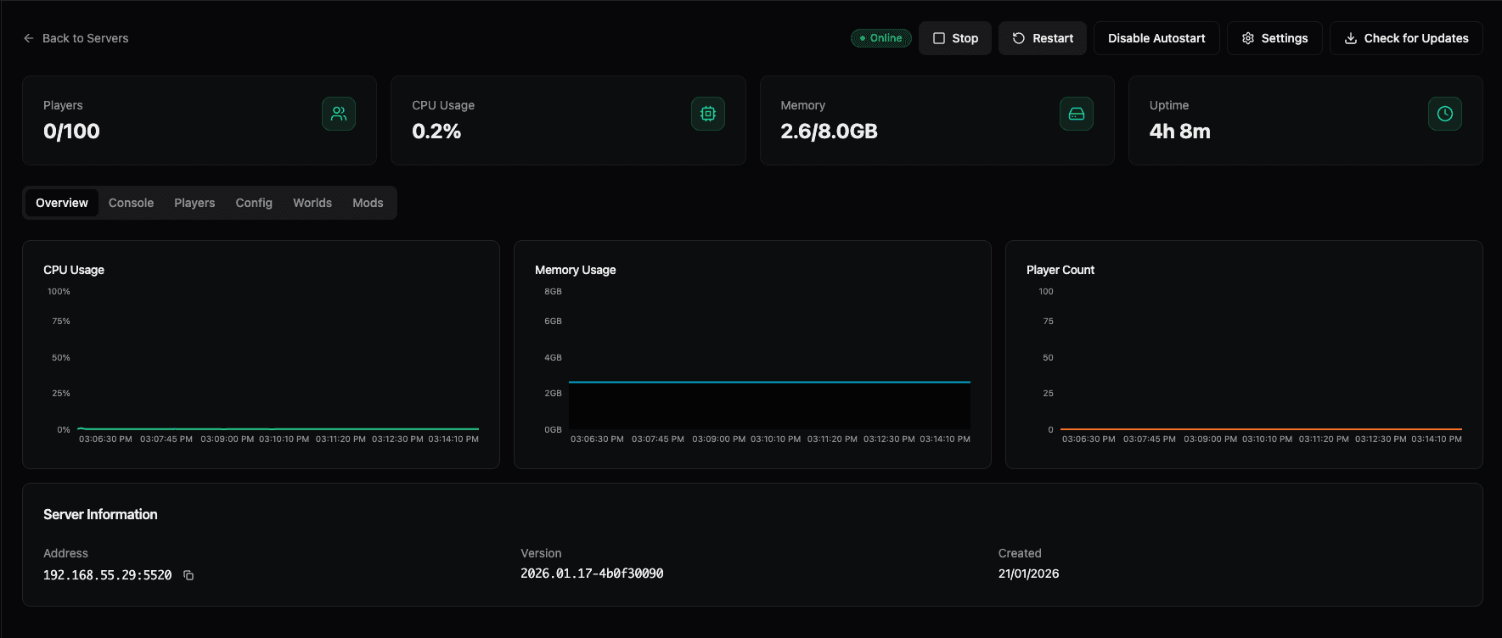Click the Server Information heading
This screenshot has width=1502, height=638.
pyautogui.click(x=100, y=514)
